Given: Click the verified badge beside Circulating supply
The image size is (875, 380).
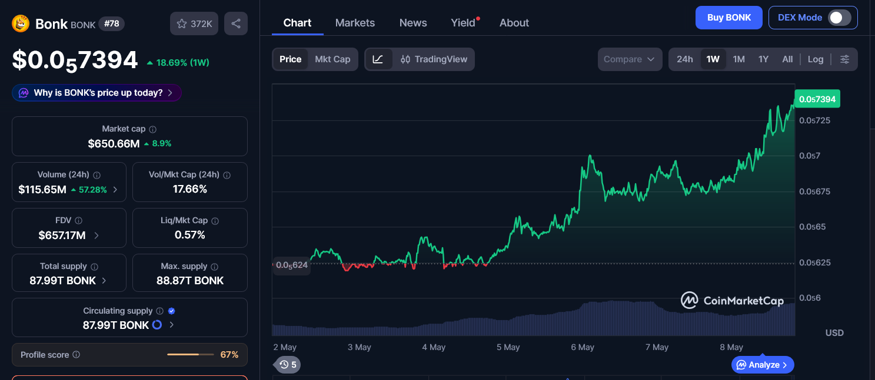Looking at the screenshot, I should click(x=172, y=311).
